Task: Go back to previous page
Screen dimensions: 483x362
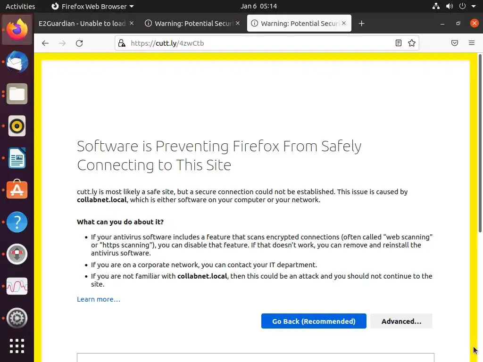Action: (x=45, y=43)
